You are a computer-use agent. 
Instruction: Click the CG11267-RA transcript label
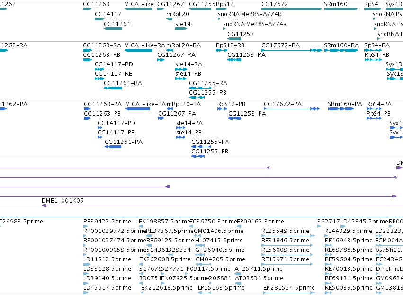pos(176,55)
